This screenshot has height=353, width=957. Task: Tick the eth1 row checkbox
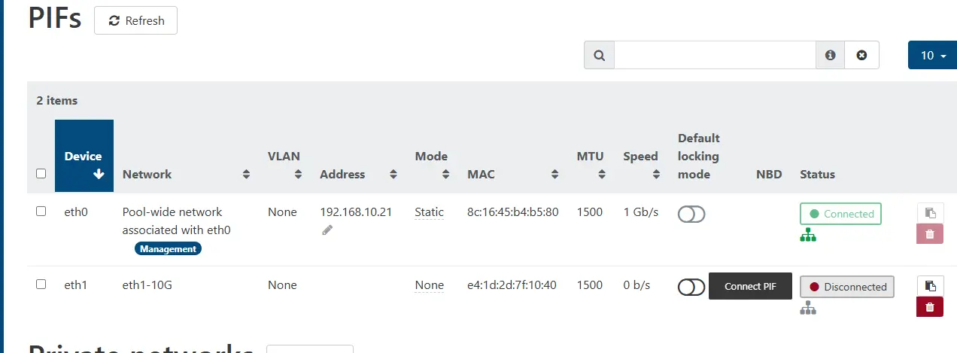pos(41,284)
